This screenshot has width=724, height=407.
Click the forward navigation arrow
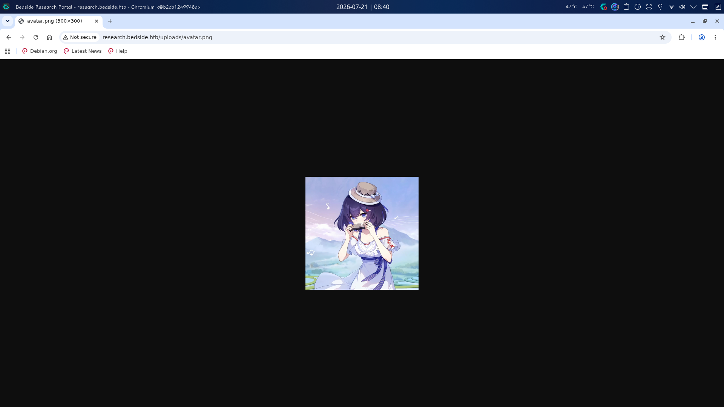click(22, 37)
